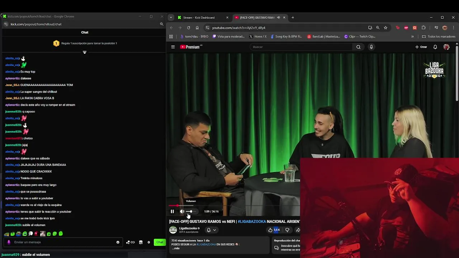Screen dimensions: 459x258
Task: Open Kick chat shop icon
Action: tap(141, 242)
